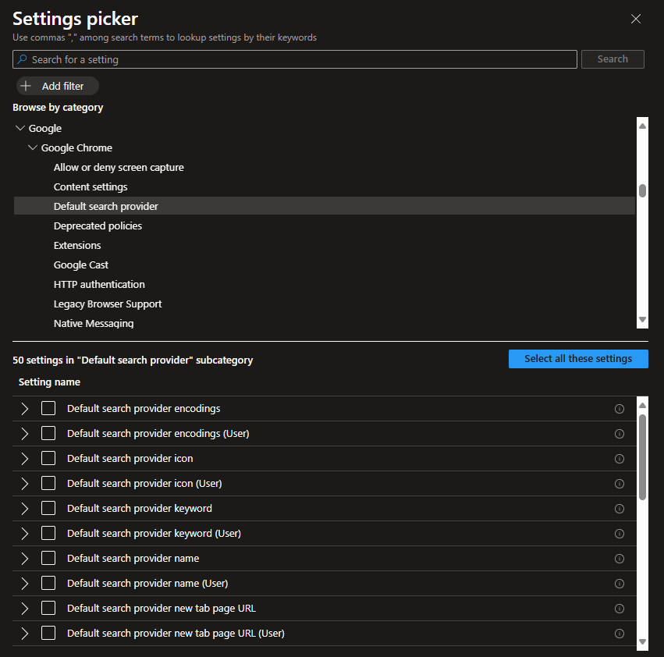Tick Default search provider icon (User) checkbox

click(x=48, y=483)
